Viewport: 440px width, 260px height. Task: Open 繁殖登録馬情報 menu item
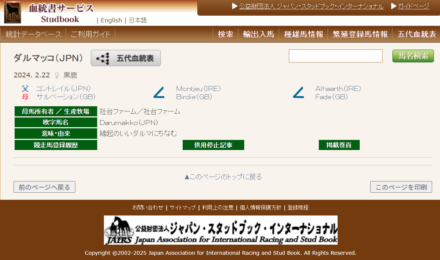click(360, 34)
